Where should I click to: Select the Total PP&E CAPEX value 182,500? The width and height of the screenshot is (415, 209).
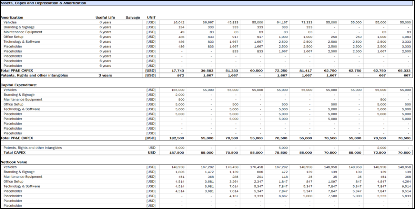click(x=177, y=138)
